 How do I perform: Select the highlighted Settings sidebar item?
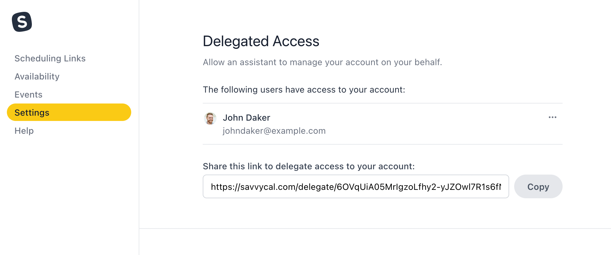pos(69,113)
